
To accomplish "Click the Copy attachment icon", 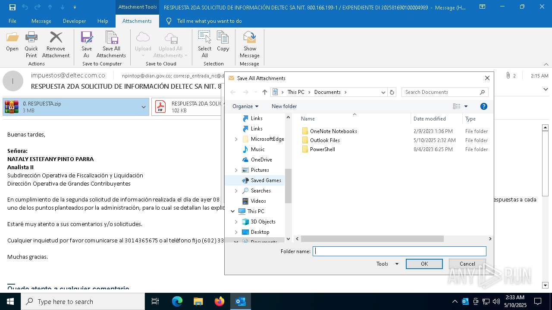I will tap(223, 42).
